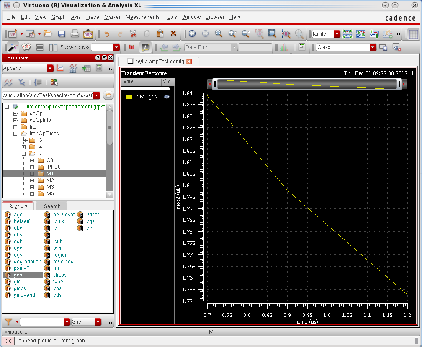Click the filter text input field
The width and height of the screenshot is (422, 347).
point(42,322)
